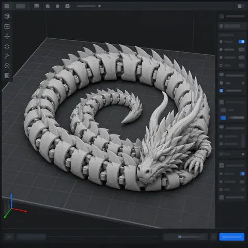This screenshot has height=248, width=248.
Task: Open the four-pane layout grid tool
Action: click(7, 26)
